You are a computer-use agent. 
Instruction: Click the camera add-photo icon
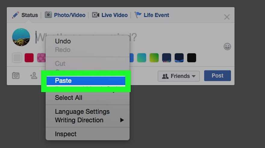(16, 76)
